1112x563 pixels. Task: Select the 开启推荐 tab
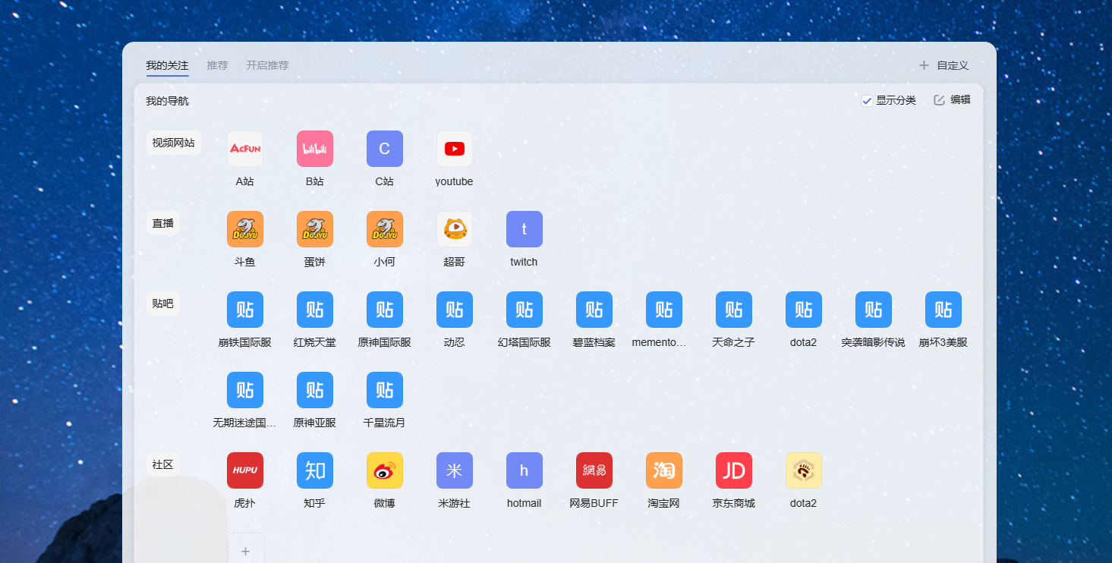tap(267, 65)
